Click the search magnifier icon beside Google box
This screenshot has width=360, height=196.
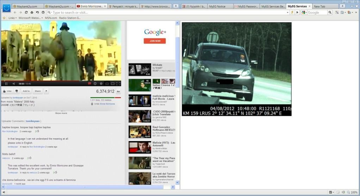coord(330,12)
